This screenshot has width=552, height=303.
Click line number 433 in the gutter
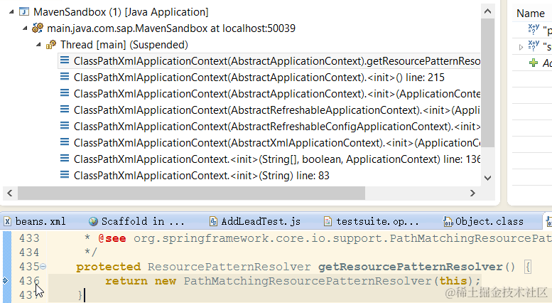[29, 238]
